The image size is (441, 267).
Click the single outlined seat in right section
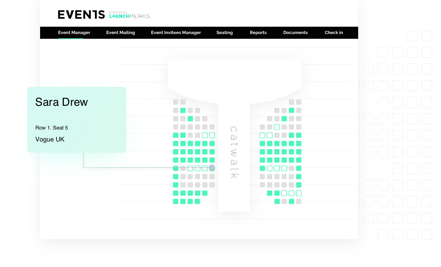point(277,127)
